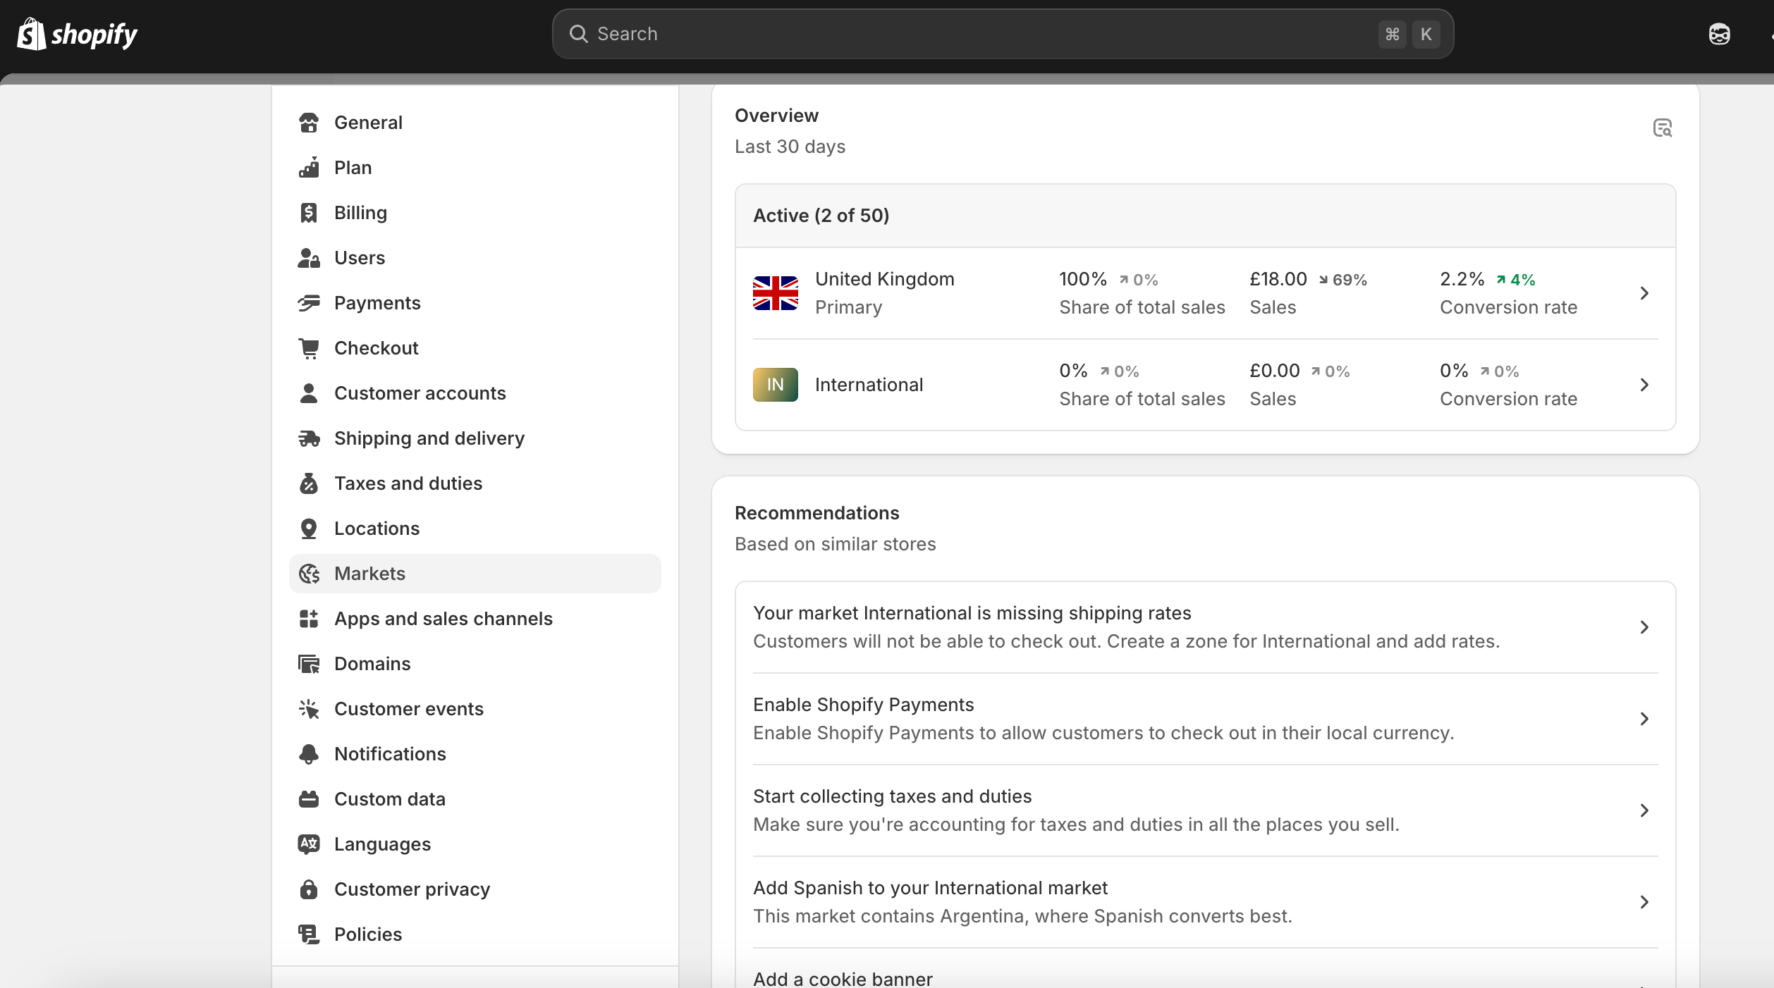Open Notifications settings
Screen dimensions: 1774x988
[475, 754]
